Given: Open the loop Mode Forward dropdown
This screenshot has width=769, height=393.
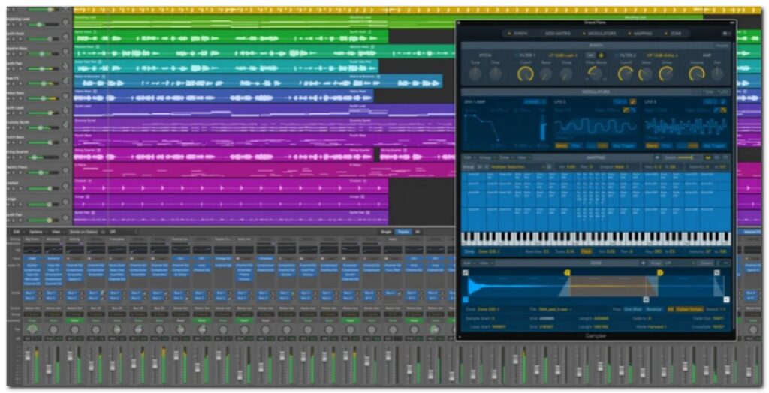Looking at the screenshot, I should (656, 326).
